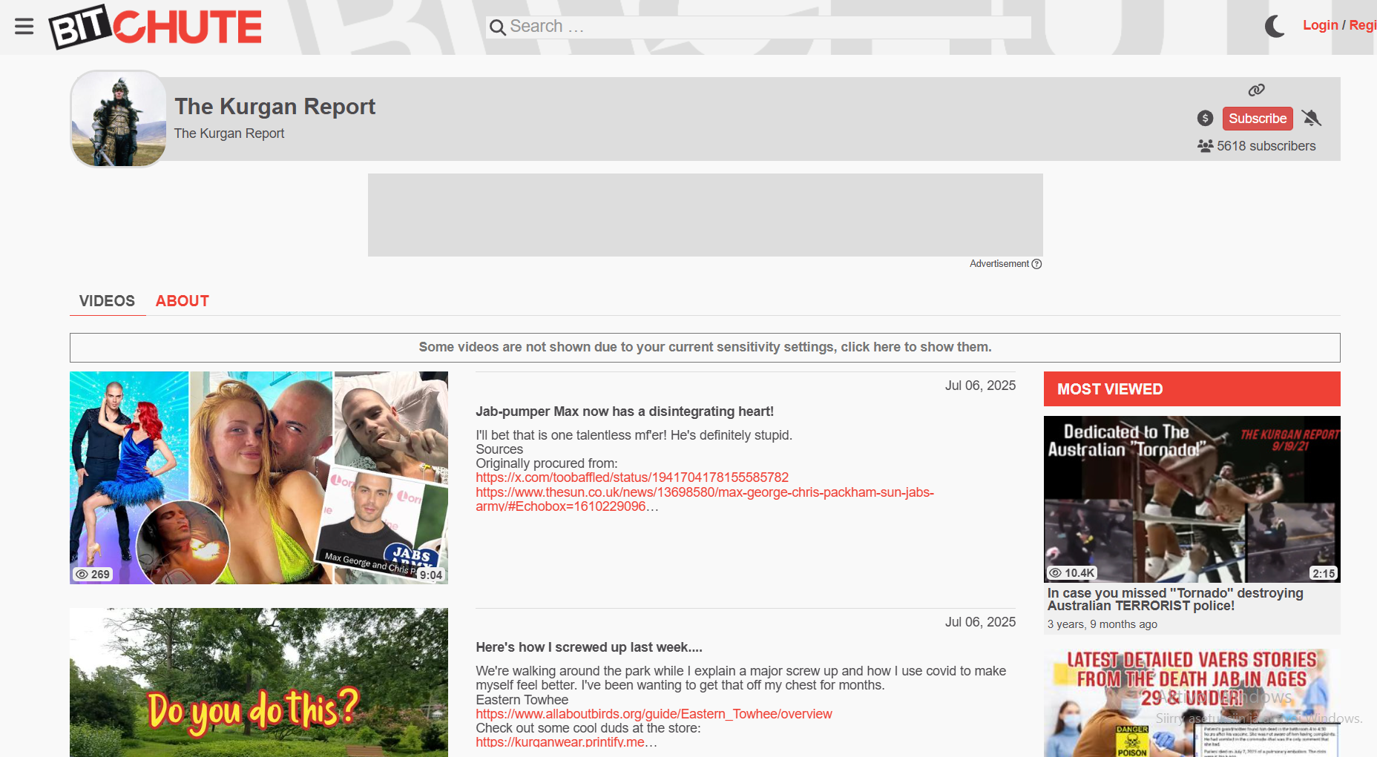Open 'Jab-pumper Max now has a disintegrating heart!' title

pos(625,411)
